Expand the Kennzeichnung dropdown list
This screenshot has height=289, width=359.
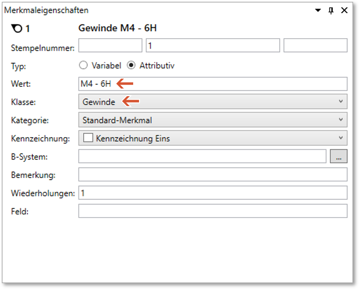tap(341, 138)
